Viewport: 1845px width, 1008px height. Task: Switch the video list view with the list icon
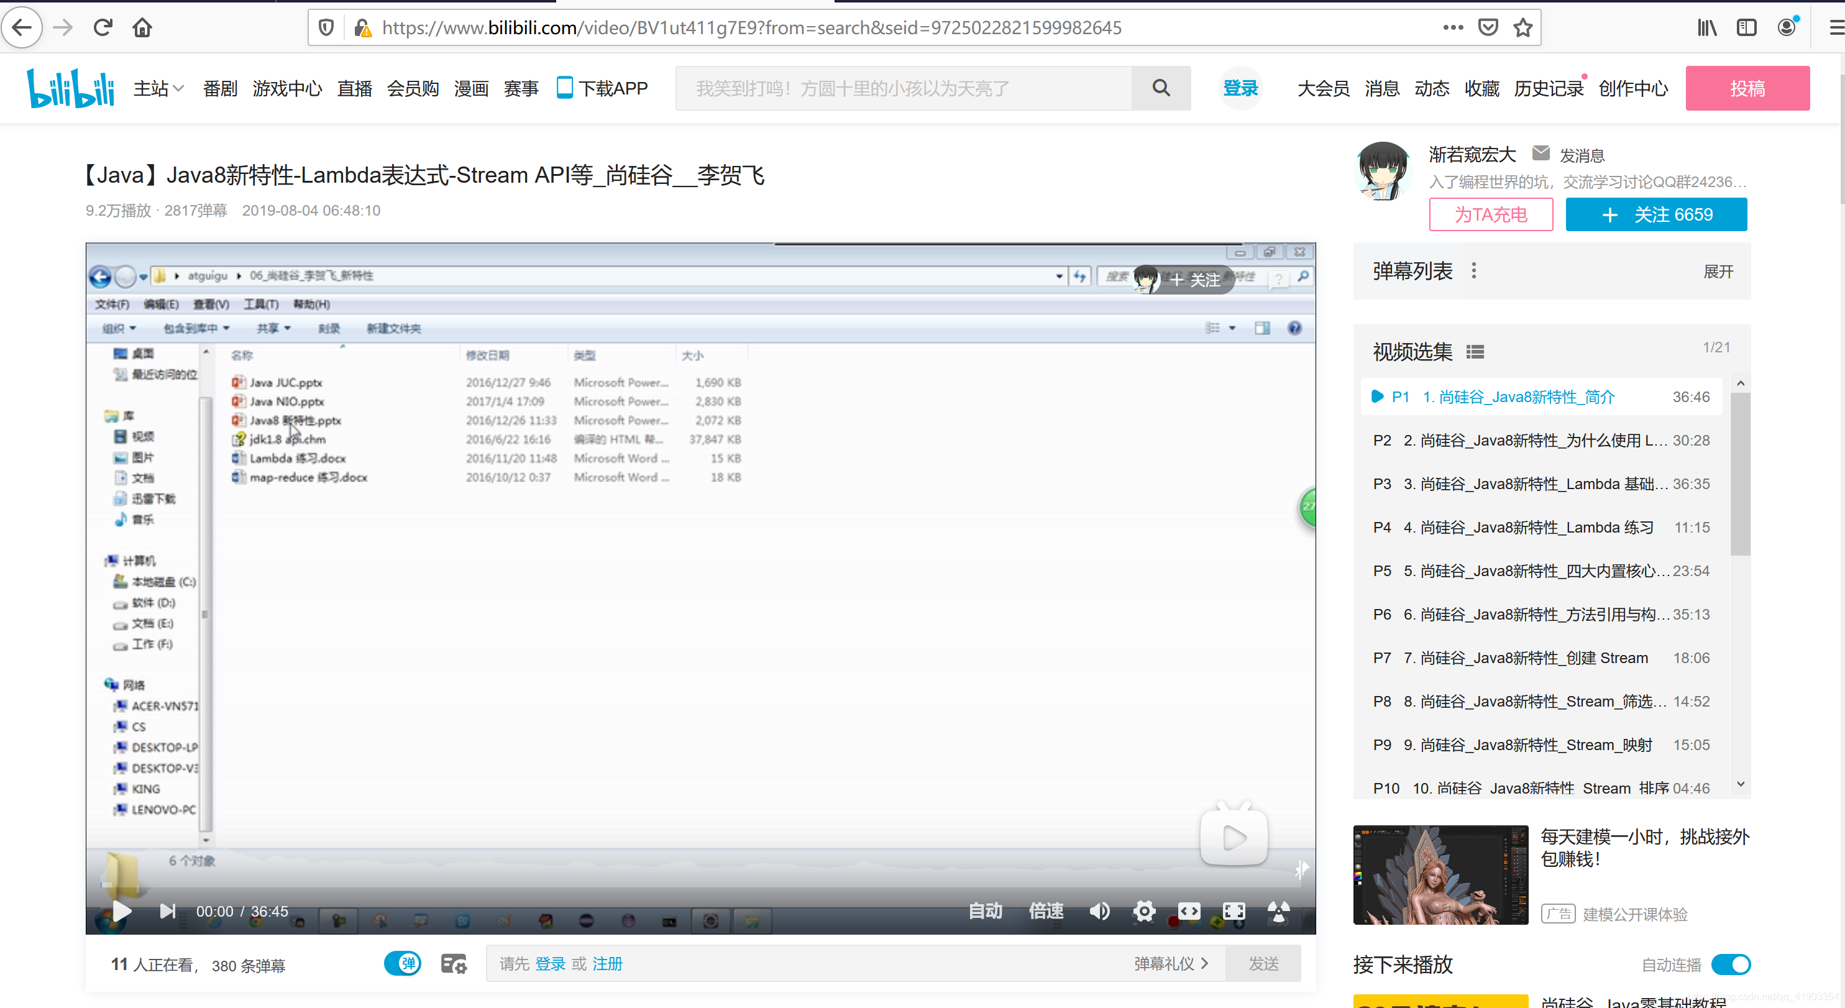pyautogui.click(x=1475, y=352)
